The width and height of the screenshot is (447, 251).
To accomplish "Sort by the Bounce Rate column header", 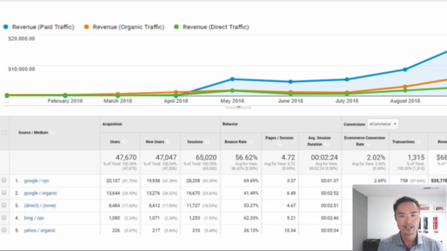I will 235,142.
